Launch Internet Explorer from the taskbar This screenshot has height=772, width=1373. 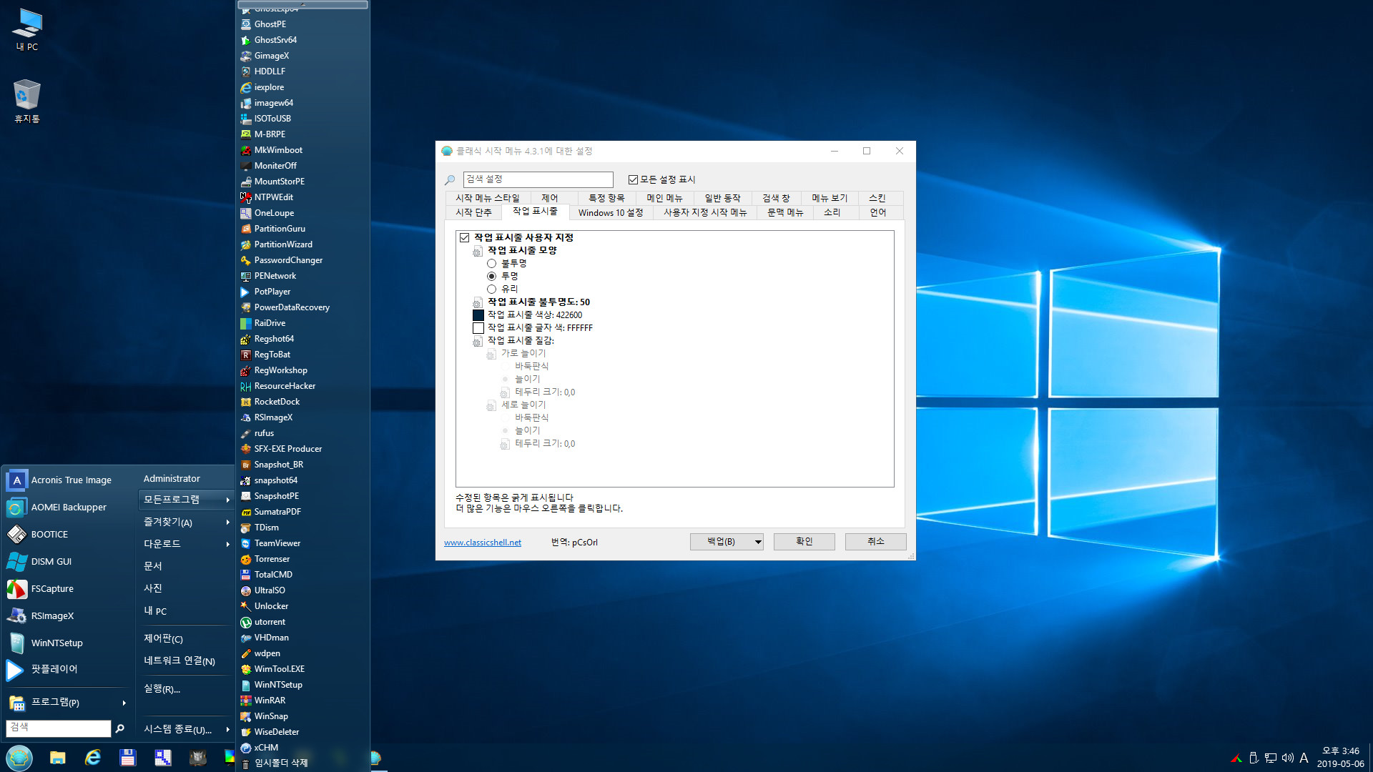click(x=93, y=758)
